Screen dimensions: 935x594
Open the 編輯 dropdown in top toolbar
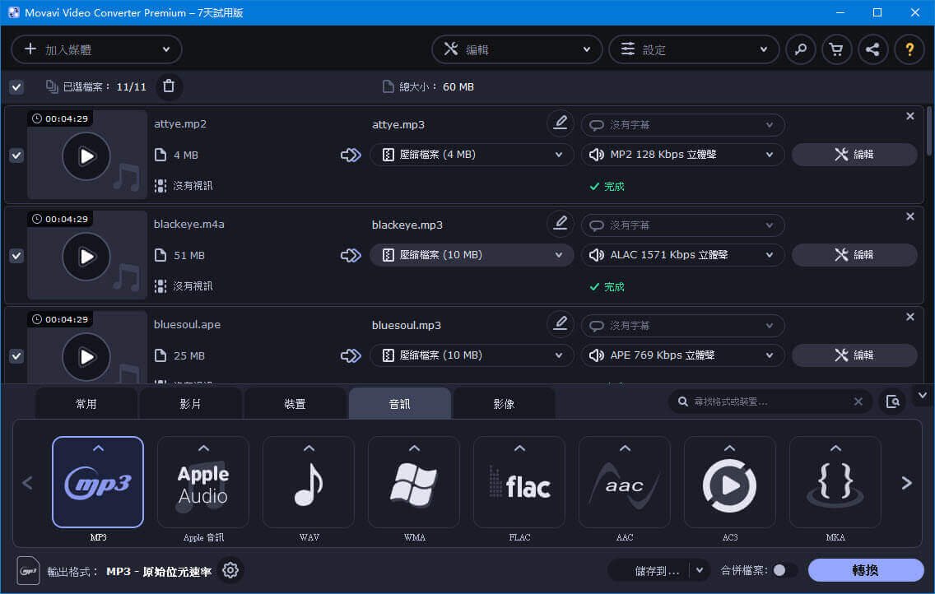pos(516,49)
